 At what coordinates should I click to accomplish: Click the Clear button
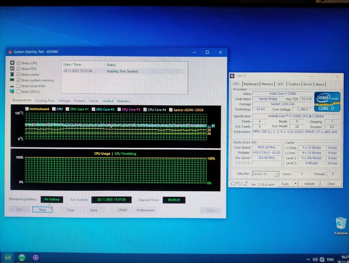(71, 210)
